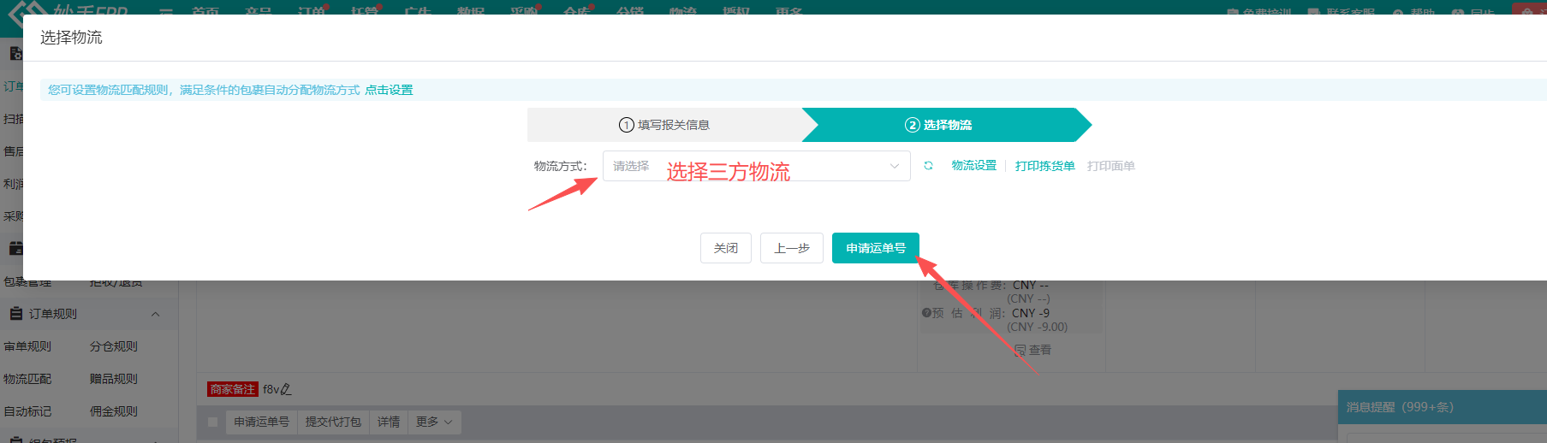Click 打印拣货单 print picking list link
Screen dimensions: 1547x443
tap(1044, 166)
